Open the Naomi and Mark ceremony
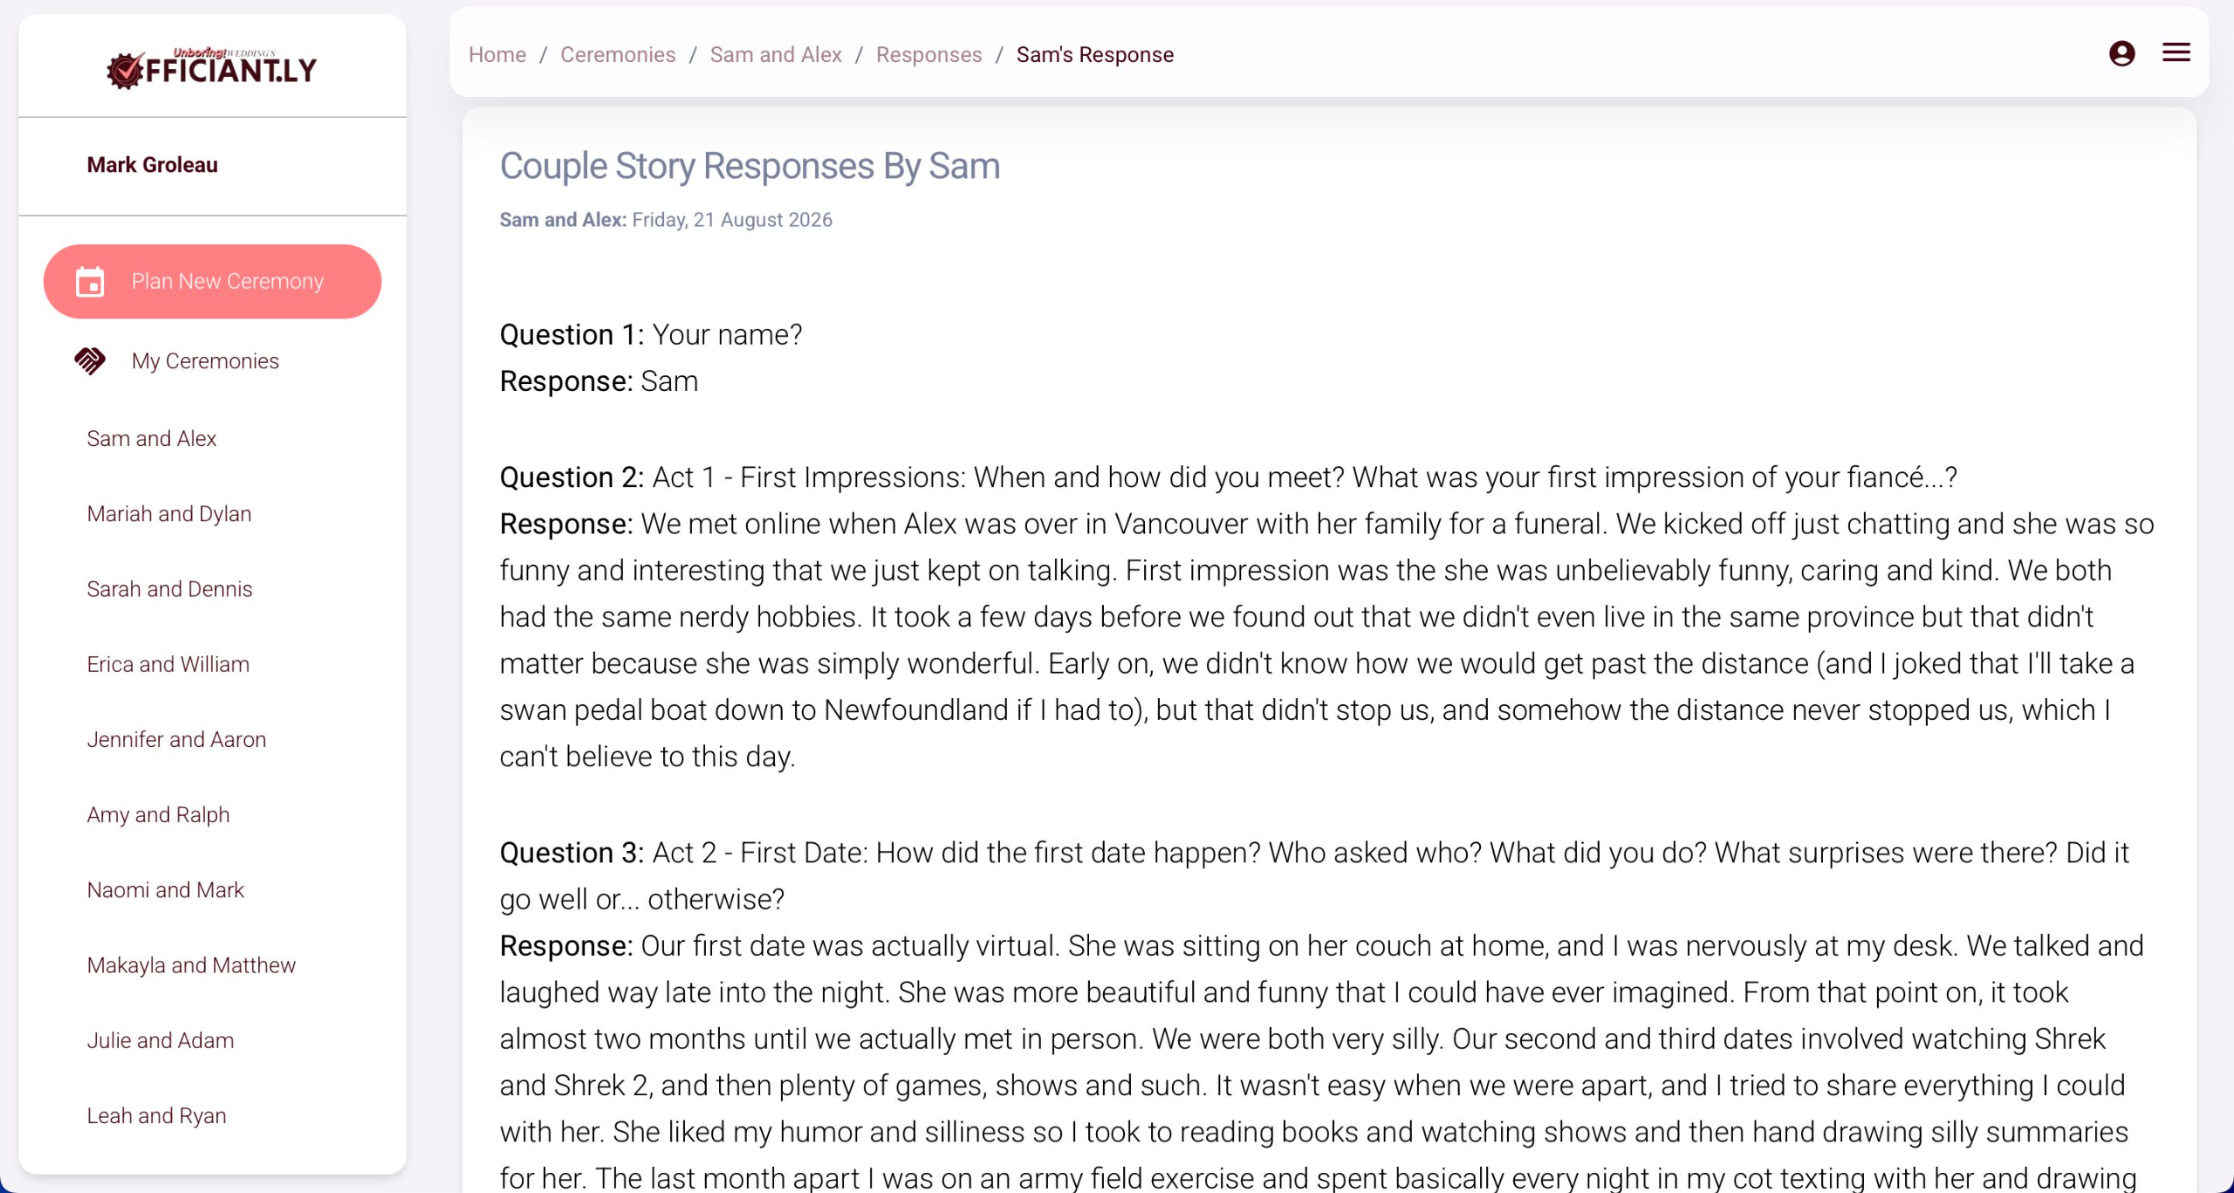Image resolution: width=2234 pixels, height=1193 pixels. coord(165,889)
